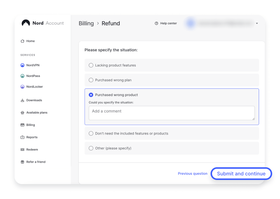Screen dimensions: 280x199
Task: Click the Downloads tray icon
Action: coord(22,100)
